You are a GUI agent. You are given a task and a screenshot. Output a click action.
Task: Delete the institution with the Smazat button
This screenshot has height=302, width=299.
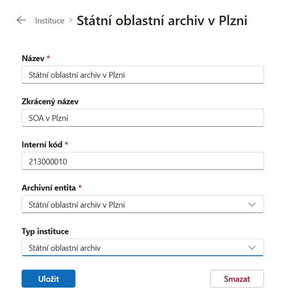237,279
